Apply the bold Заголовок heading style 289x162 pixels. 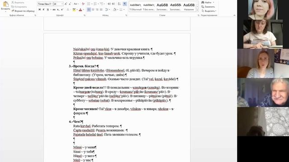click(x=162, y=7)
